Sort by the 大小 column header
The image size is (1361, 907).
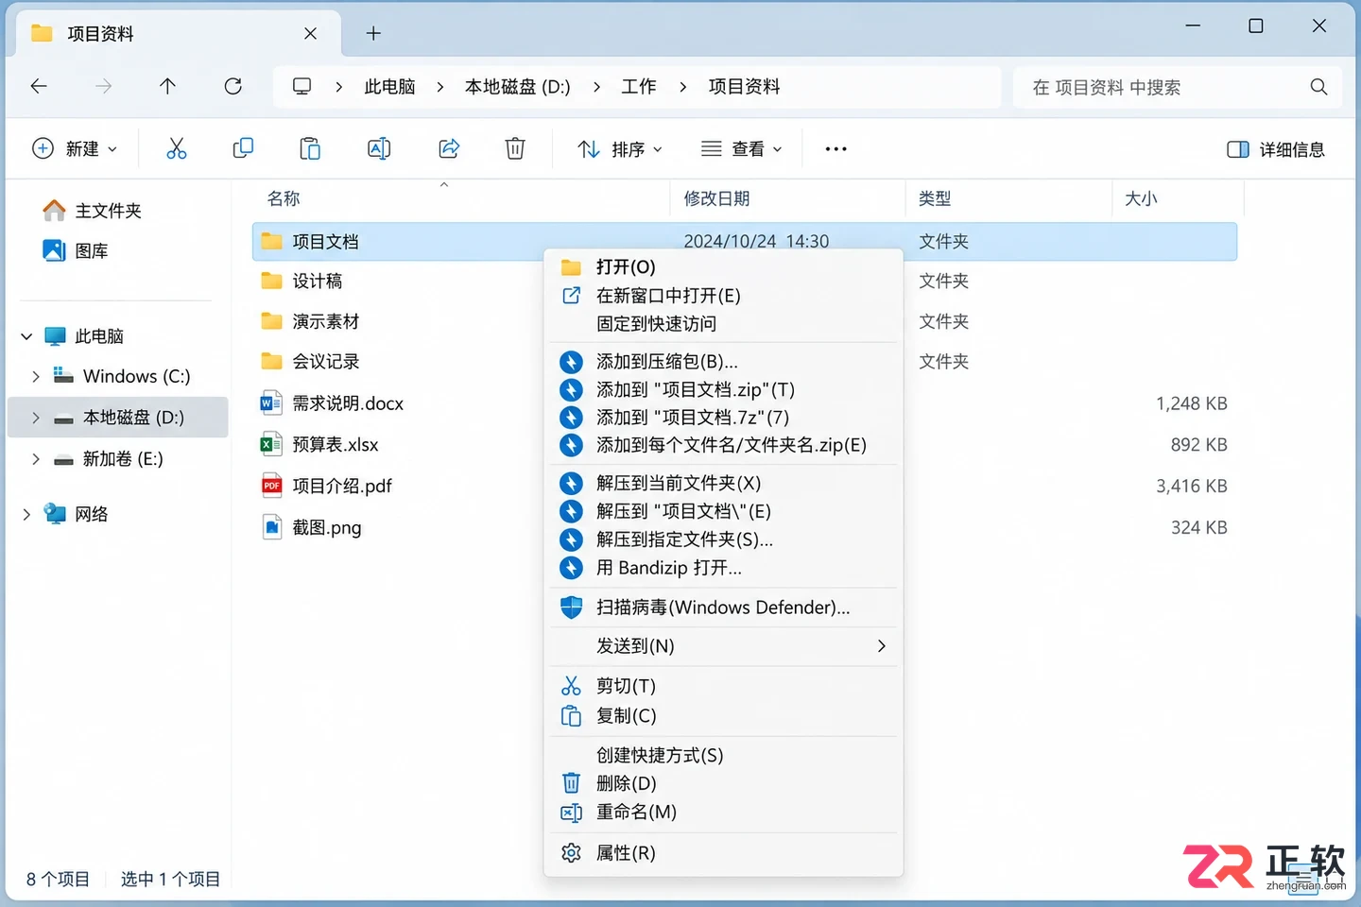point(1141,198)
